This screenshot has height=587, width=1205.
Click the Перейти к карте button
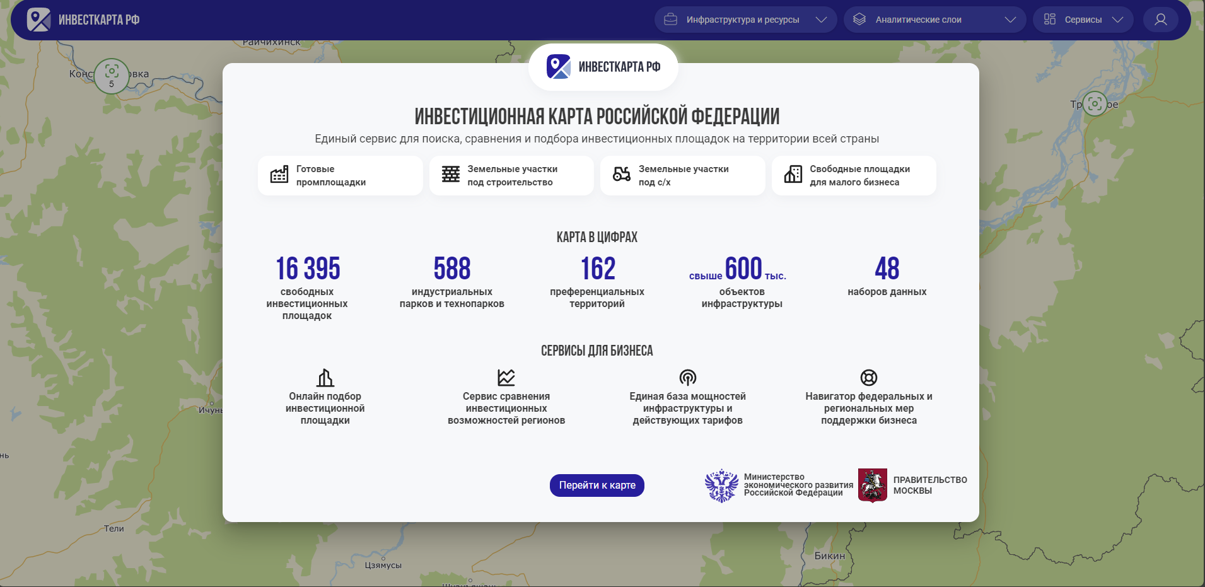(x=597, y=485)
